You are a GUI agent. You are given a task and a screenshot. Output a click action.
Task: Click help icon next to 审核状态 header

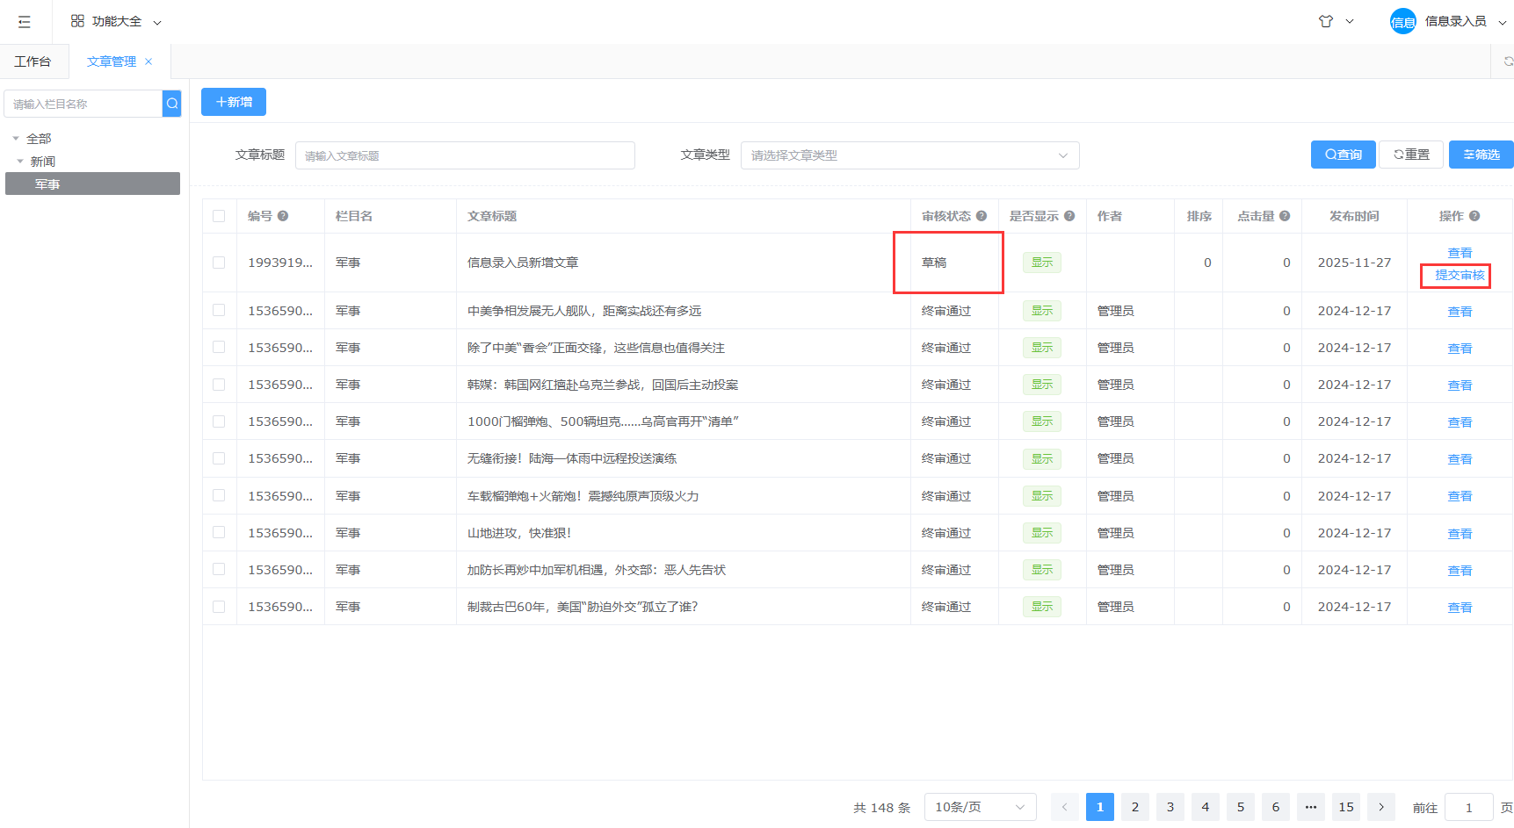pyautogui.click(x=982, y=216)
